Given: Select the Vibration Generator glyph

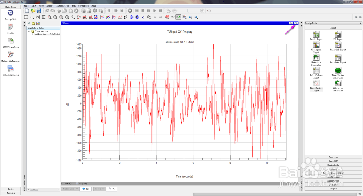Looking at the screenshot, I should (x=338, y=86).
